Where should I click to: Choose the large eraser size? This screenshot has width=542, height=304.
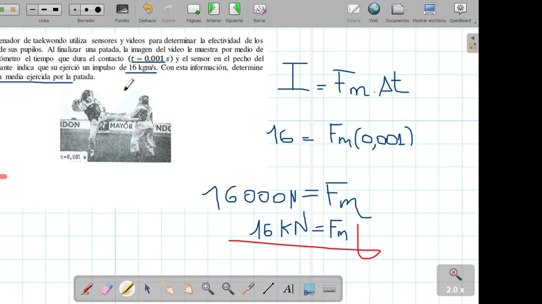point(98,10)
